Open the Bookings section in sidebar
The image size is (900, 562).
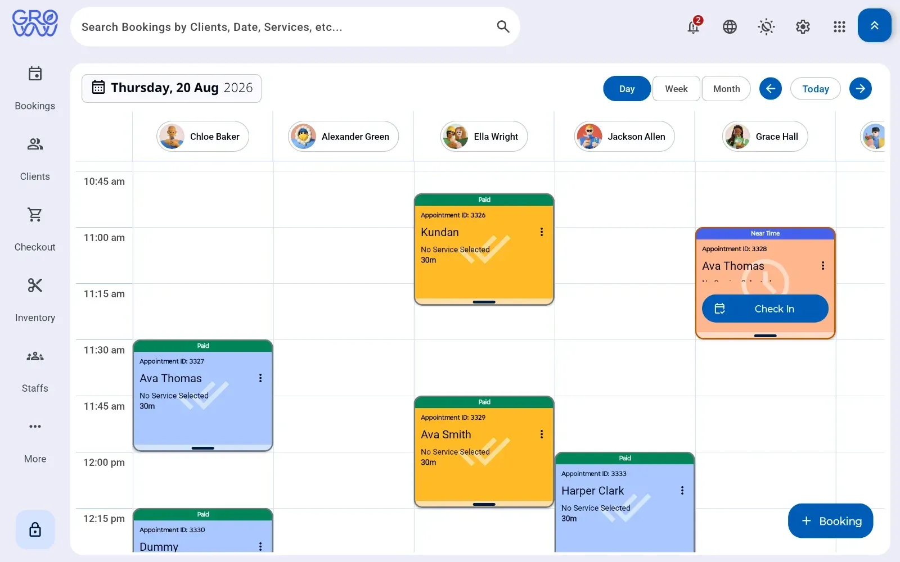point(35,88)
